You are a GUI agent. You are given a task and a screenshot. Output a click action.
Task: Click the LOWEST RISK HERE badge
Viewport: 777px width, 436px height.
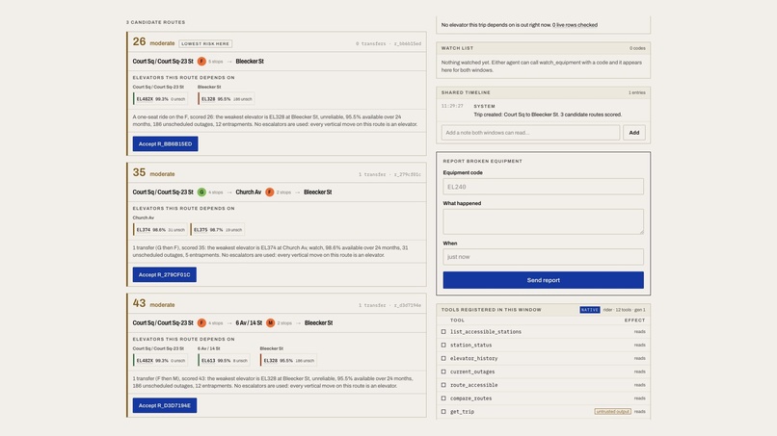[205, 43]
